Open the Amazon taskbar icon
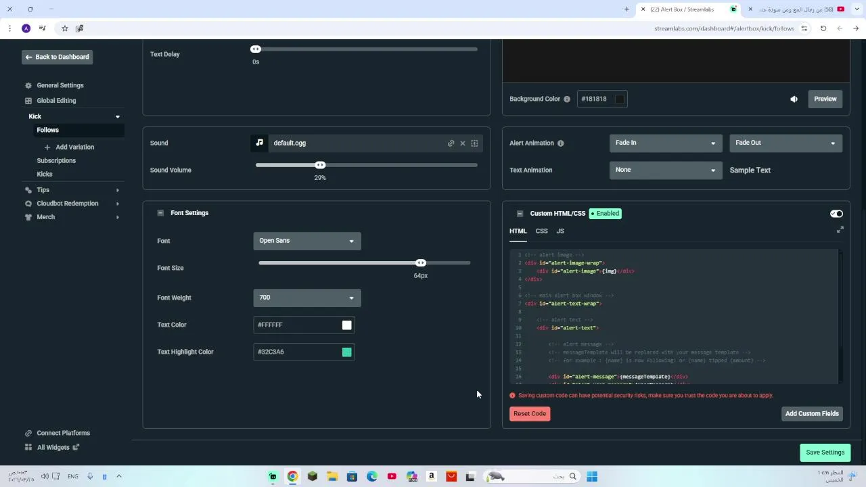This screenshot has height=487, width=866. [x=431, y=476]
